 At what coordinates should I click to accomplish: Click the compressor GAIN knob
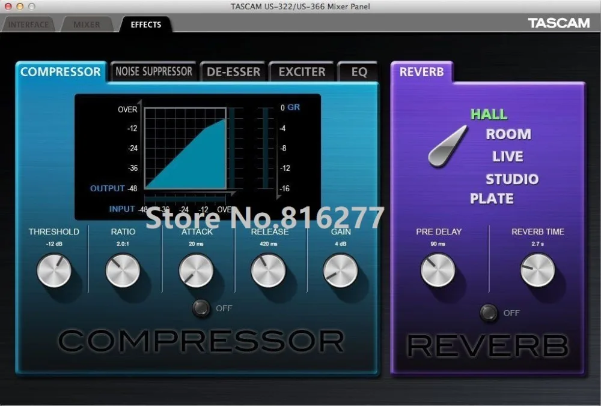(340, 270)
